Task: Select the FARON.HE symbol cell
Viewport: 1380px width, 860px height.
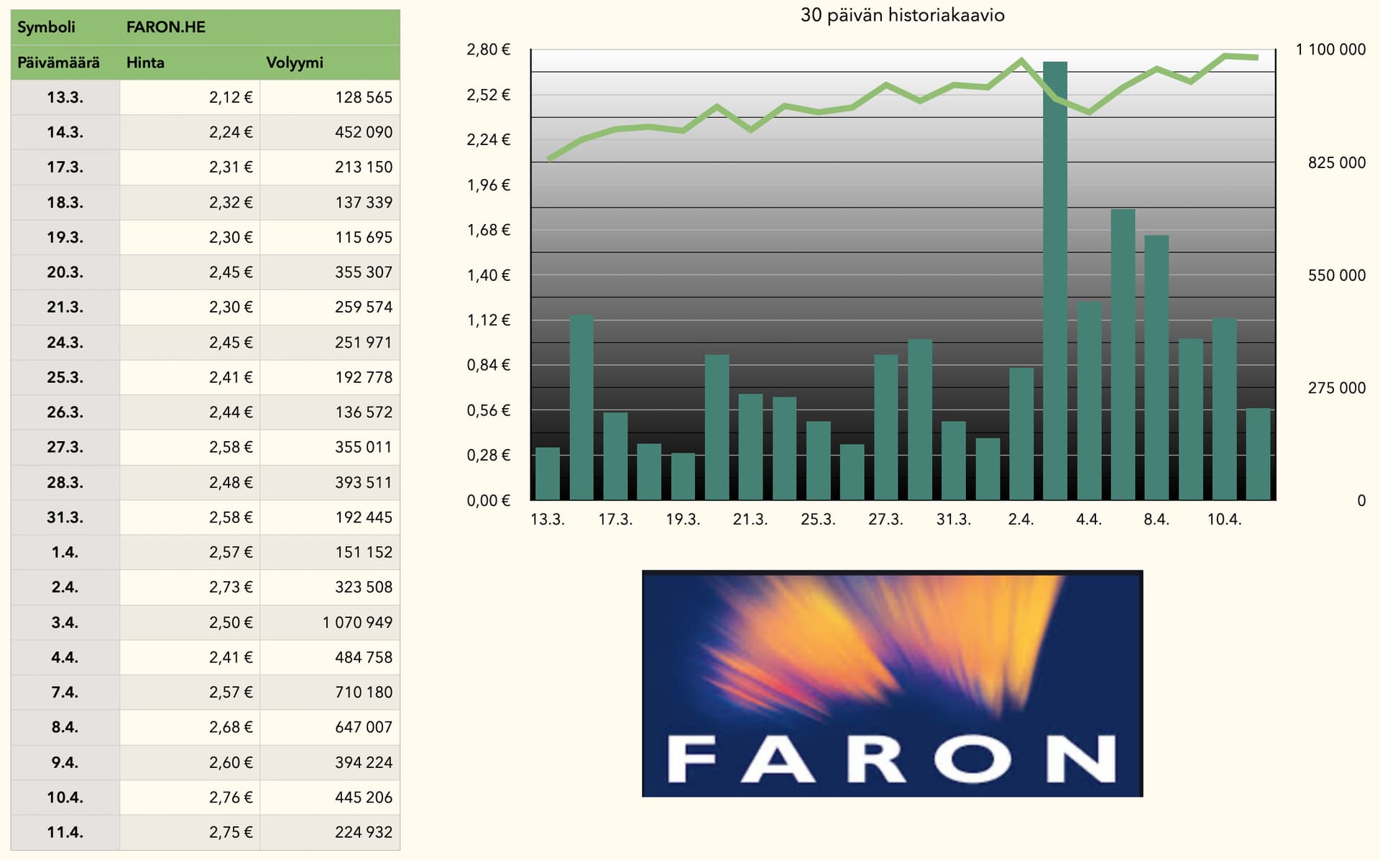Action: 166,27
